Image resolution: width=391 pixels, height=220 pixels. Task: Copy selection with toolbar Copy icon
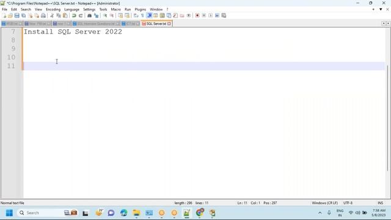pos(59,15)
